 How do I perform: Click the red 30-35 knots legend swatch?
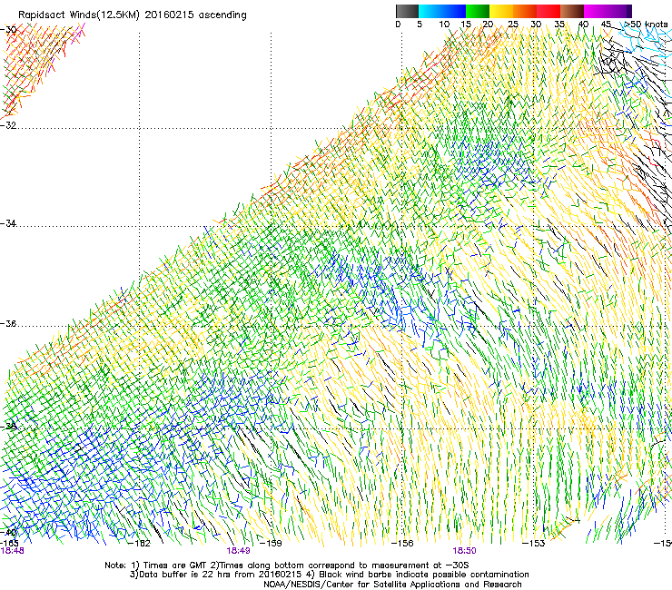coord(548,11)
